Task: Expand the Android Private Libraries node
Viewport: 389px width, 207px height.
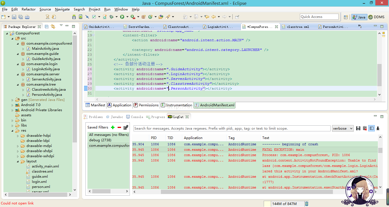Action: (12, 110)
